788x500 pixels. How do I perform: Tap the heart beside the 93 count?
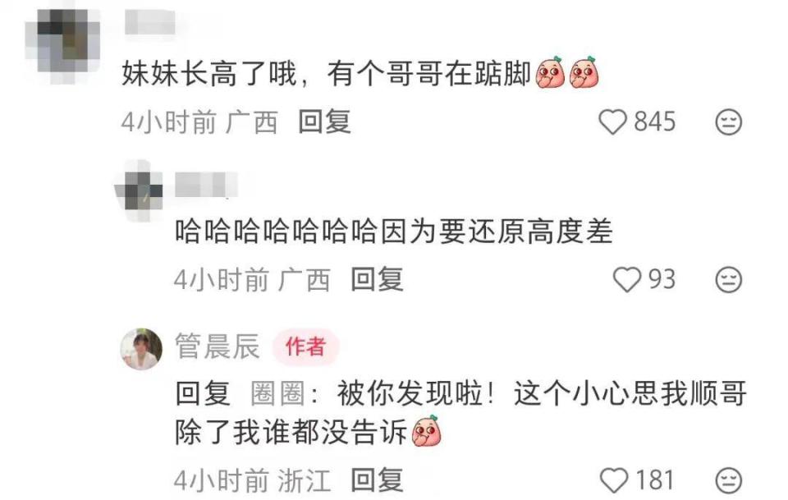click(626, 279)
